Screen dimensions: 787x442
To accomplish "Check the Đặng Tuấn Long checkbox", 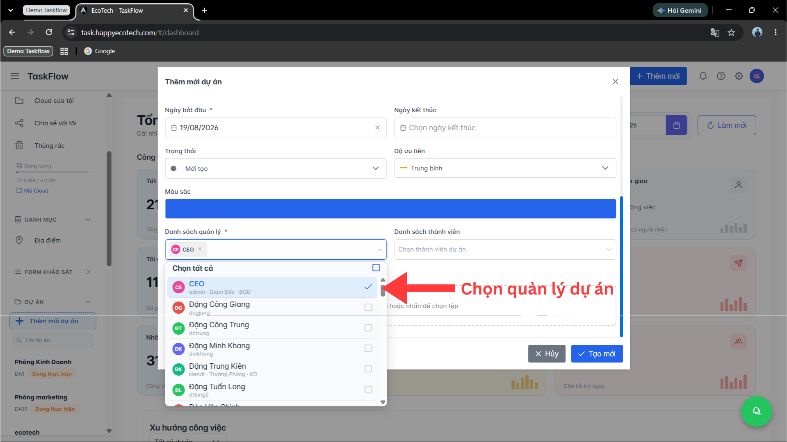I will [368, 390].
